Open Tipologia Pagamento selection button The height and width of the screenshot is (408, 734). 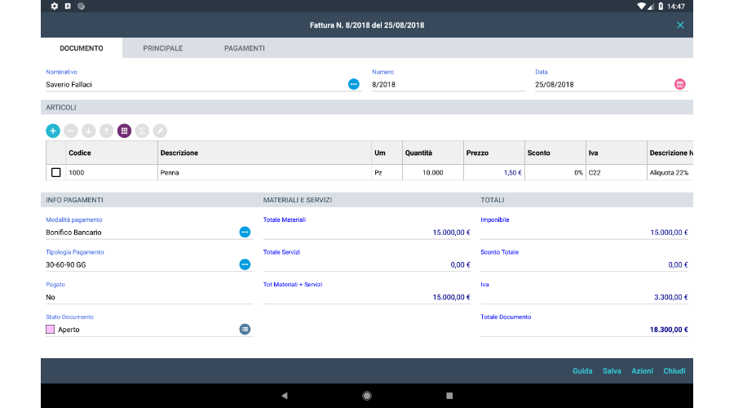point(245,264)
